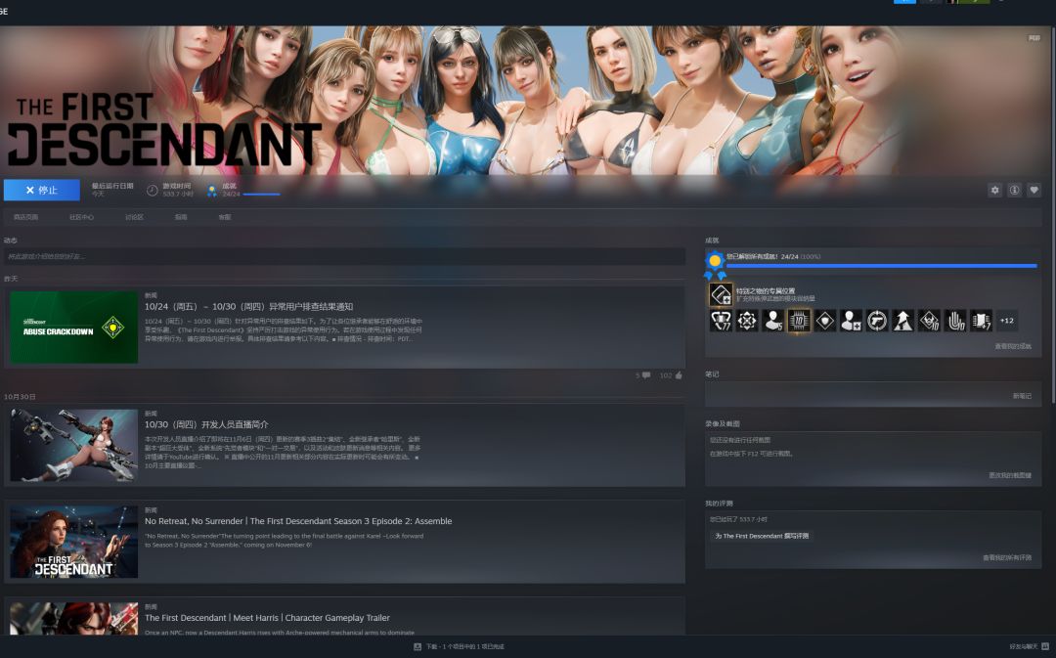Click the downloads status text in bottom bar

464,646
